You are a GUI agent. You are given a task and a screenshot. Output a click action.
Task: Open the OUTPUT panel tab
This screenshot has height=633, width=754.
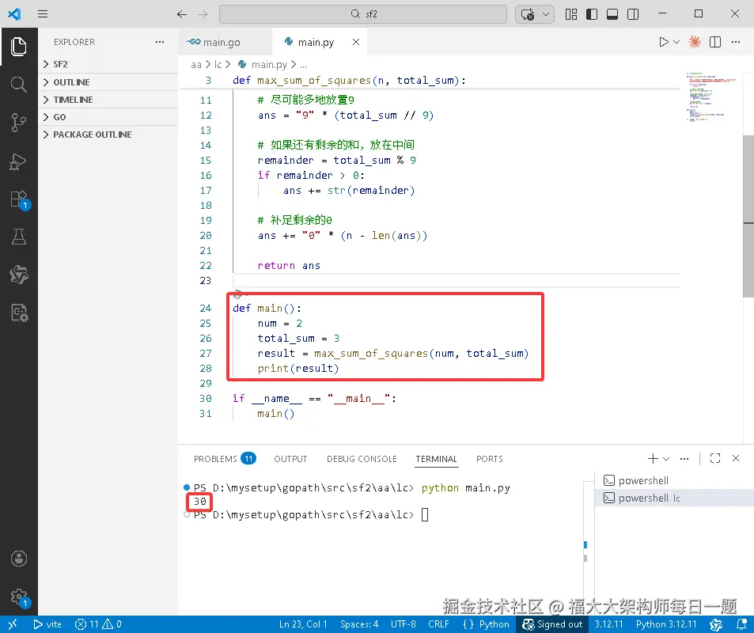coord(290,459)
